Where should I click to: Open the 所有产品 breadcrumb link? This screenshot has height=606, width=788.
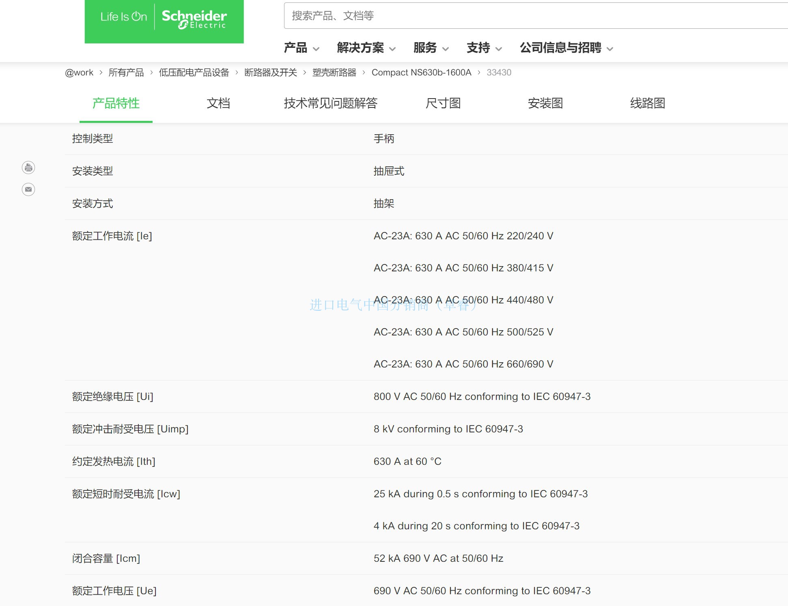click(126, 73)
